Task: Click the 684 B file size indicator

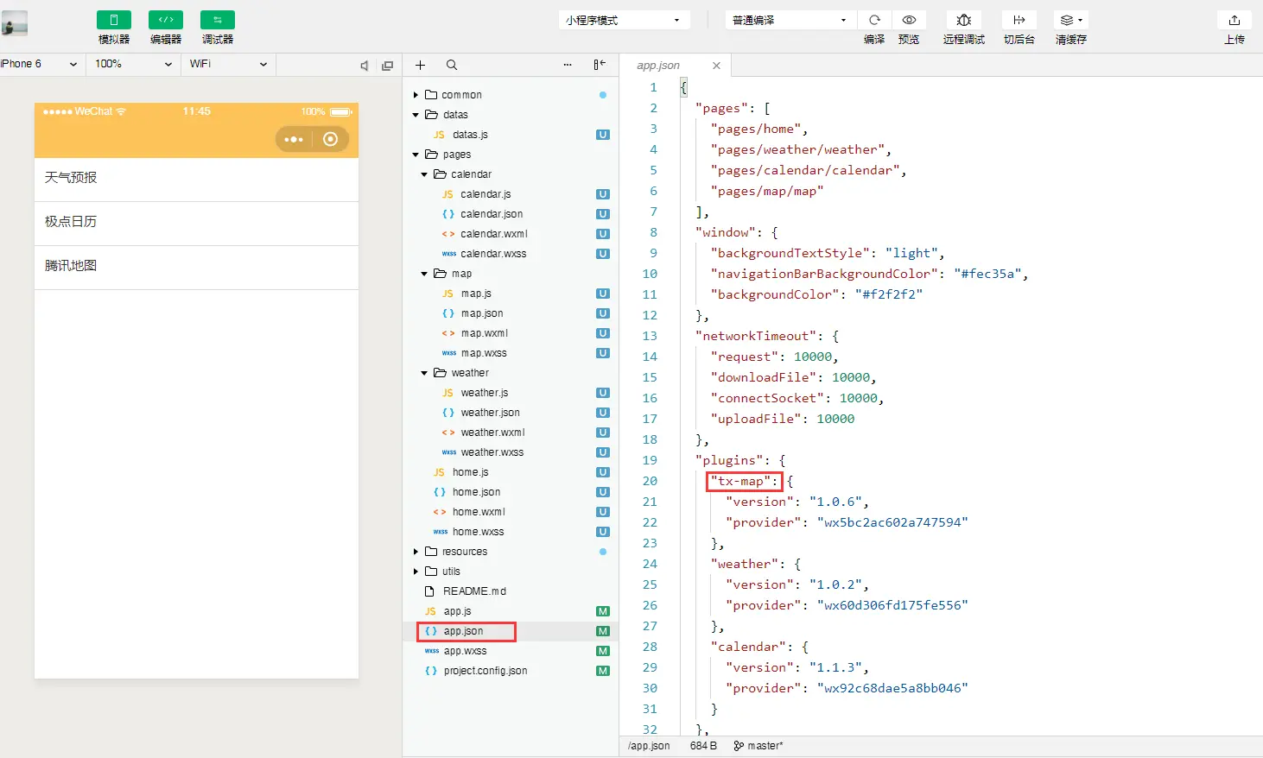Action: [703, 746]
